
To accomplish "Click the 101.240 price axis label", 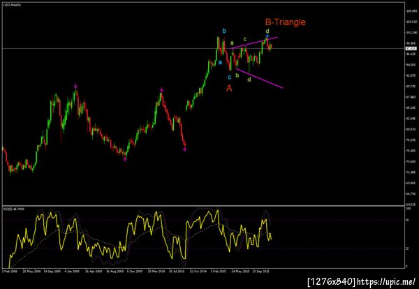I will [x=411, y=33].
